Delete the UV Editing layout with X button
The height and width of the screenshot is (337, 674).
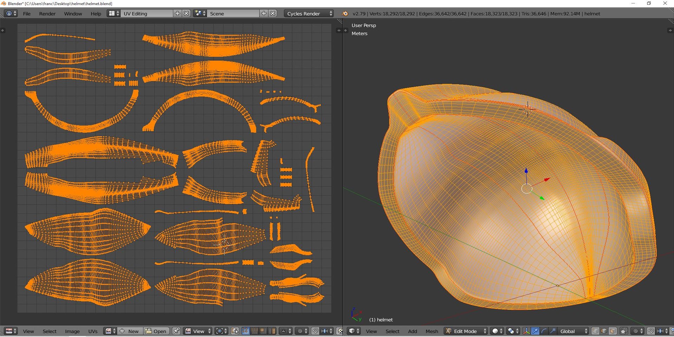[186, 13]
